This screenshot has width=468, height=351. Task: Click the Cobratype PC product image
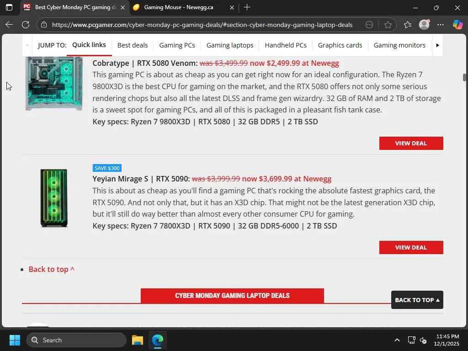pyautogui.click(x=54, y=84)
